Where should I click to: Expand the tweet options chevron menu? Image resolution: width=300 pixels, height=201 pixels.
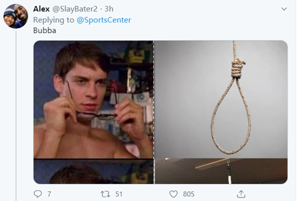(x=284, y=9)
